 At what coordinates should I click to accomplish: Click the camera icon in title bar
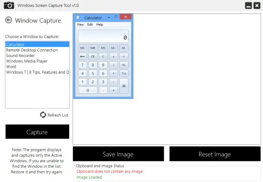point(9,5)
